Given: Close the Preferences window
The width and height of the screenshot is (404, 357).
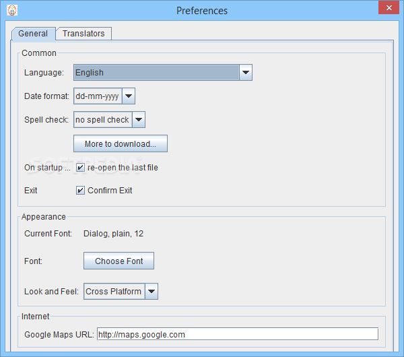Looking at the screenshot, I should point(389,7).
